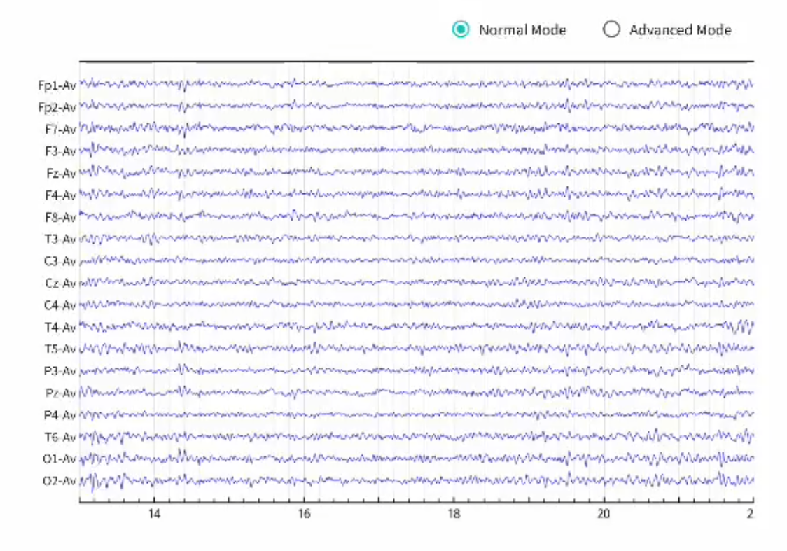787x551 pixels.
Task: Select the Normal Mode radio button
Action: point(461,29)
